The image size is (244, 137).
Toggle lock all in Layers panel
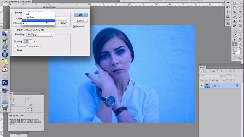[x=217, y=80]
